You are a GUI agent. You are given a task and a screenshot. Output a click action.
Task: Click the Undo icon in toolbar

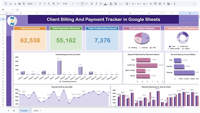[x=11, y=4]
